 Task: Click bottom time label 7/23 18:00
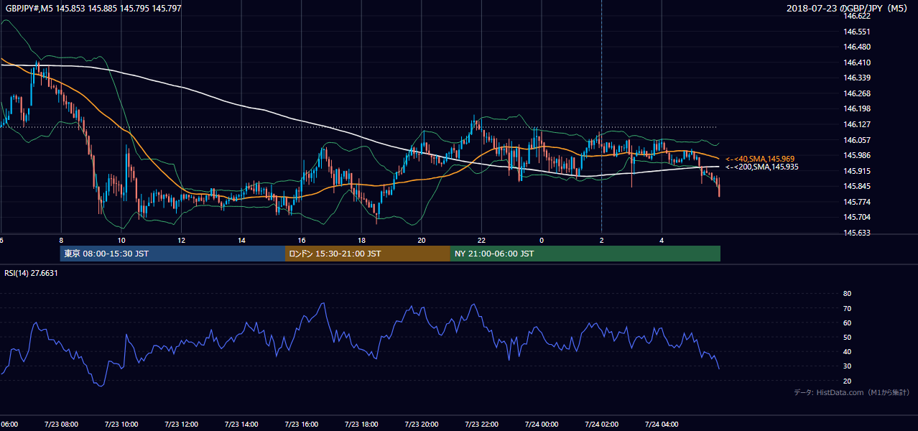(361, 425)
